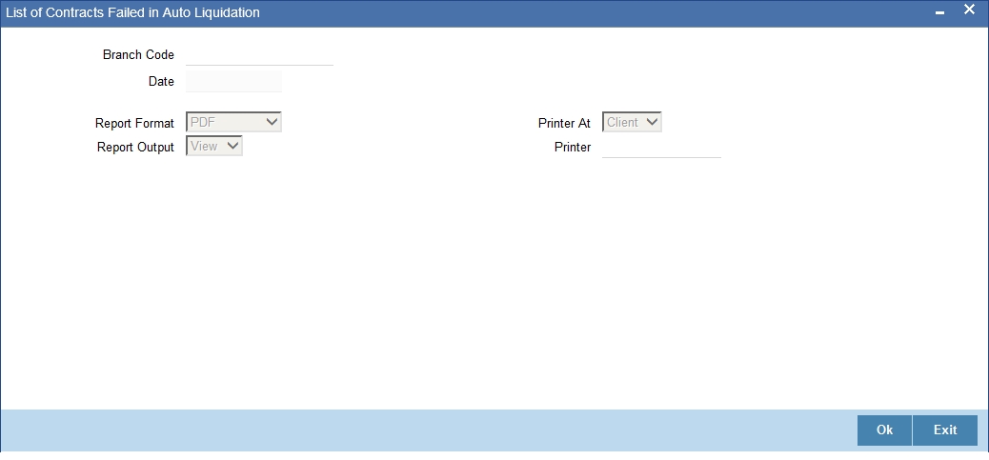The height and width of the screenshot is (460, 989).
Task: Click the Exit button
Action: (945, 430)
